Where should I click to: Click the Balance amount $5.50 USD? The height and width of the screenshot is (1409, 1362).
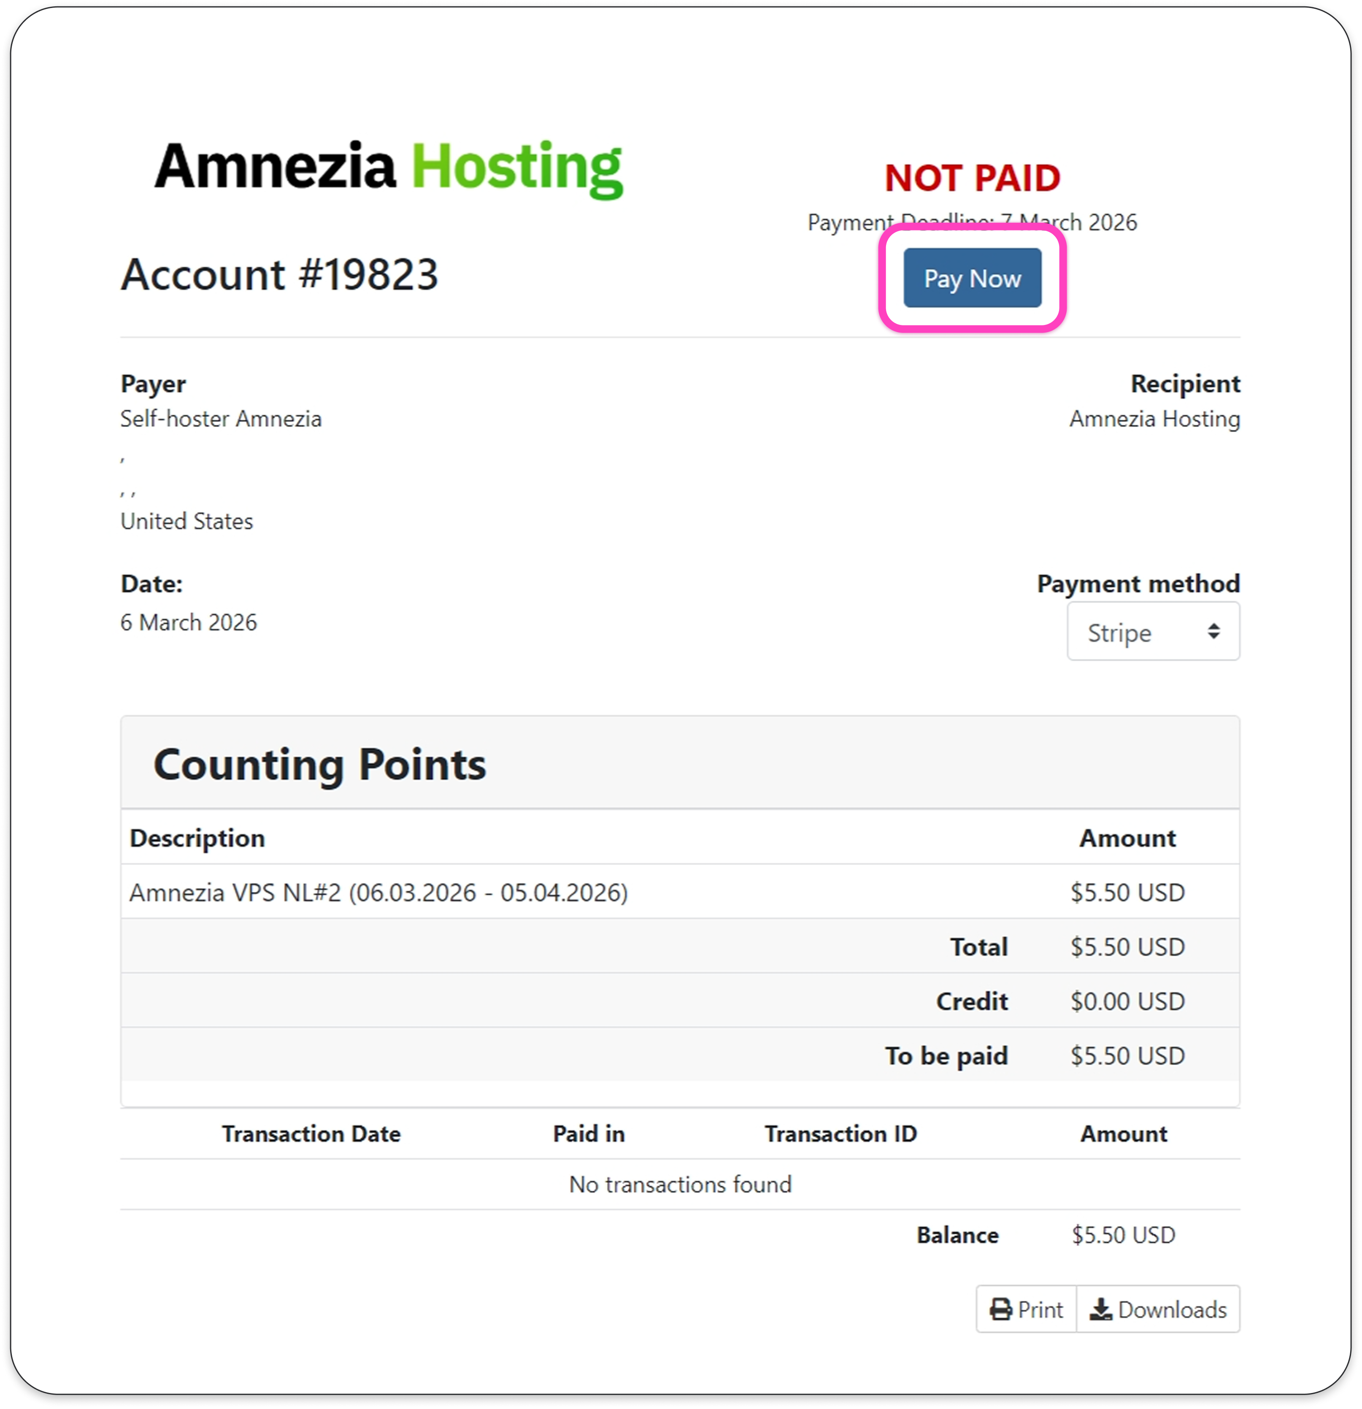tap(1123, 1234)
